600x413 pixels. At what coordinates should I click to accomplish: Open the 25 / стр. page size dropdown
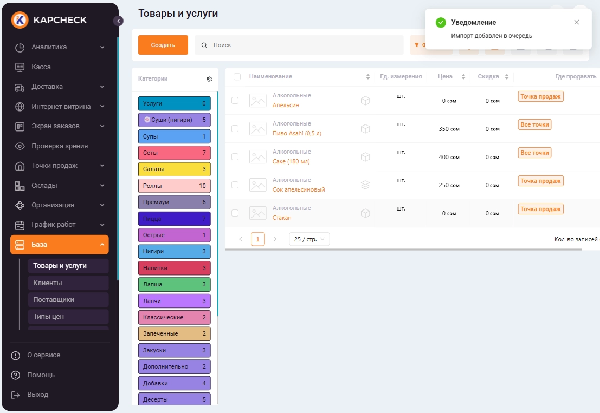[x=309, y=239]
